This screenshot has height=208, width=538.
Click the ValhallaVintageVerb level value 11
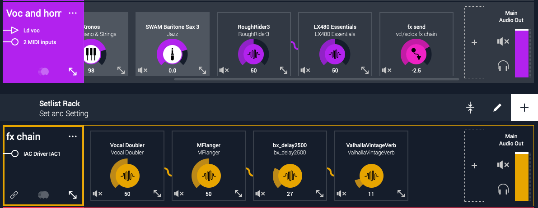point(371,194)
